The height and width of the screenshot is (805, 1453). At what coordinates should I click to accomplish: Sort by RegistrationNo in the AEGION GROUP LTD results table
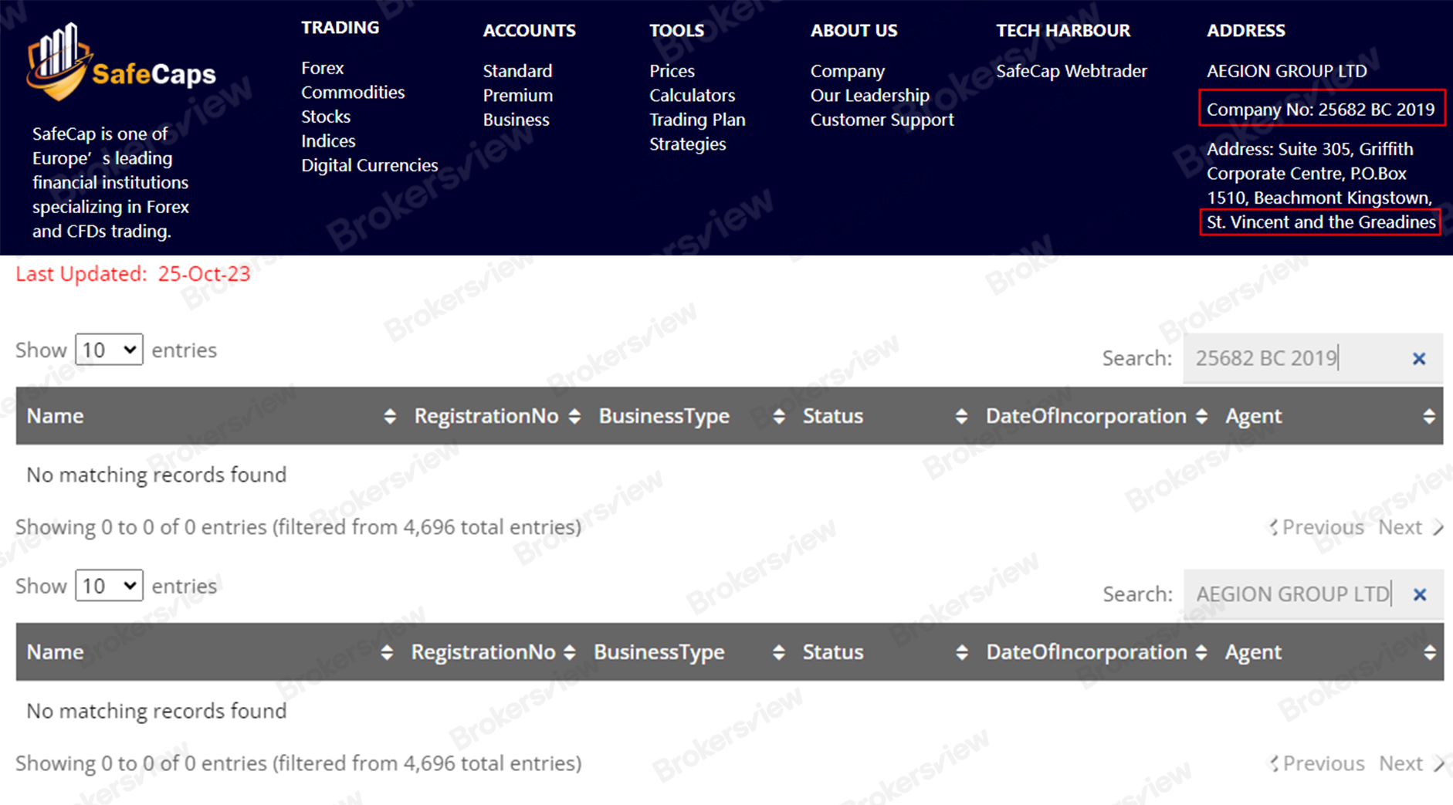tap(570, 653)
